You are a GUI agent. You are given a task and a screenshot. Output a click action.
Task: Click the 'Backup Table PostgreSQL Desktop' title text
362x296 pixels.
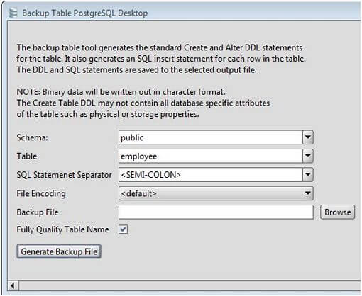click(x=84, y=13)
